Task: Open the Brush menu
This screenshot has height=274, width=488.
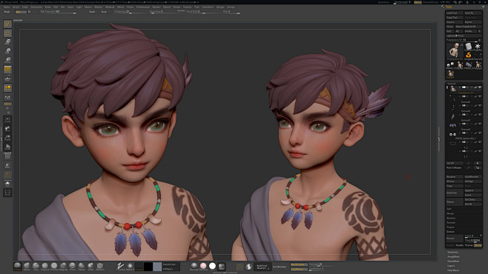Action: click(16, 7)
